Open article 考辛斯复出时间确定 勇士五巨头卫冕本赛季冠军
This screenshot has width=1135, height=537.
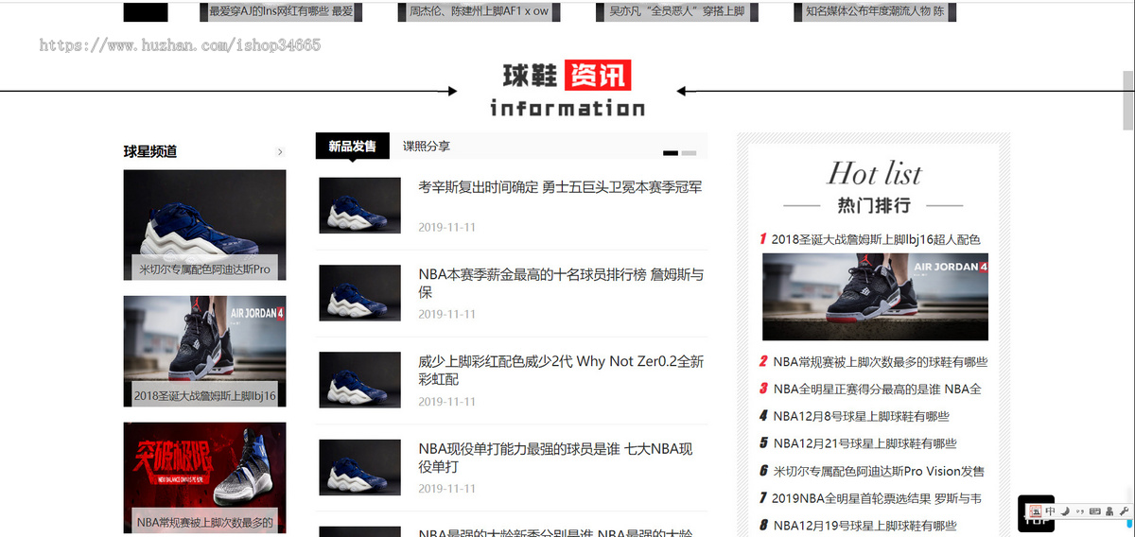(560, 187)
